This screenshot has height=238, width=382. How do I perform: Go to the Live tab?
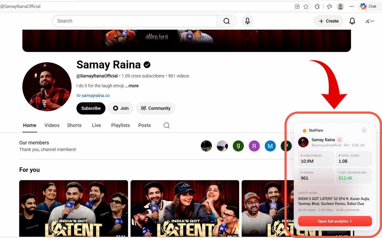(x=96, y=125)
